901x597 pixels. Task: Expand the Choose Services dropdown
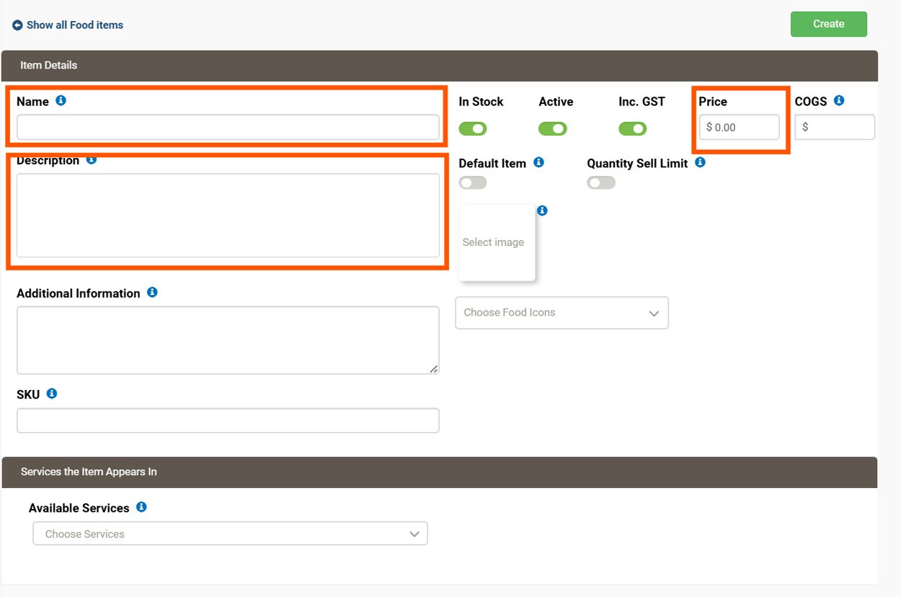click(231, 534)
